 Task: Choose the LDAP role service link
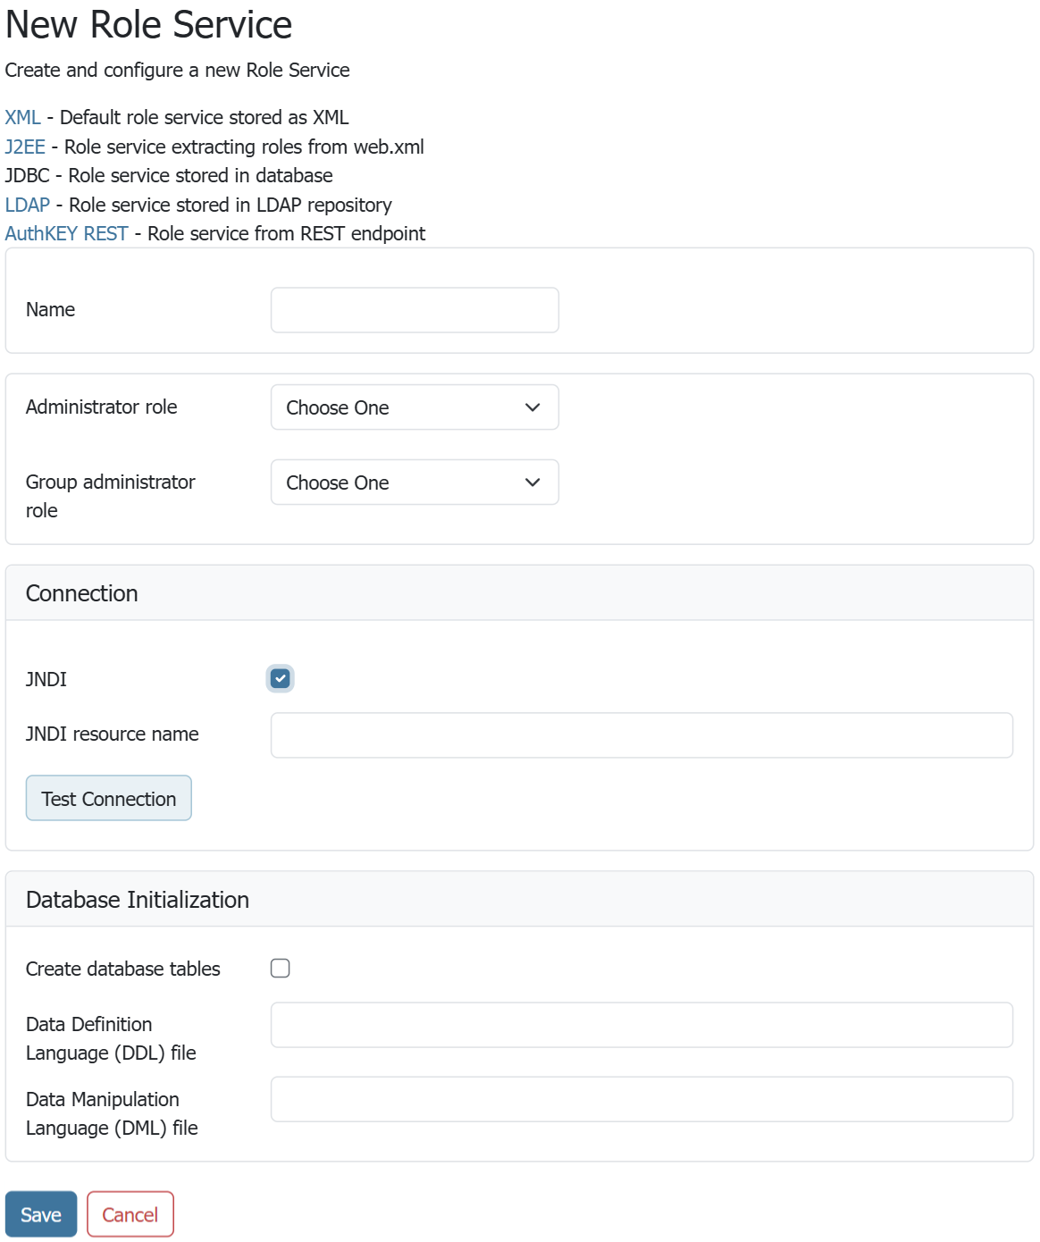pyautogui.click(x=27, y=205)
